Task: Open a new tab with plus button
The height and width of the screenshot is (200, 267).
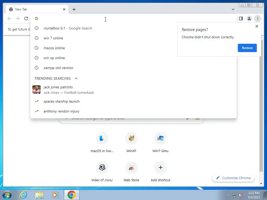Action: click(x=74, y=9)
